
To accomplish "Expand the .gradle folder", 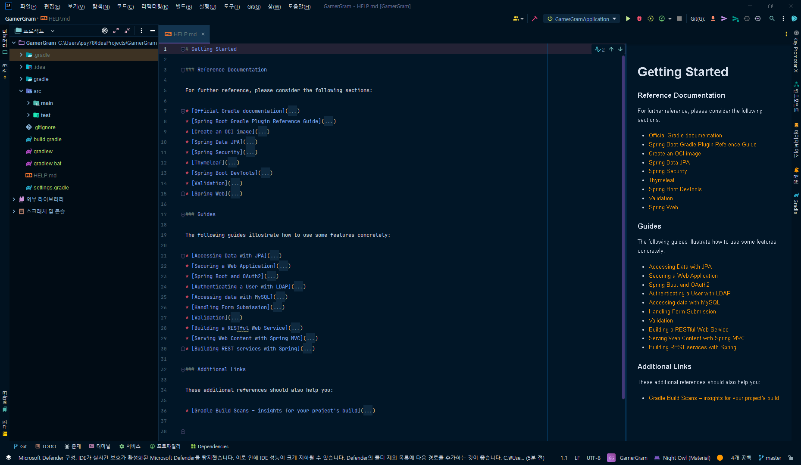I will click(21, 55).
